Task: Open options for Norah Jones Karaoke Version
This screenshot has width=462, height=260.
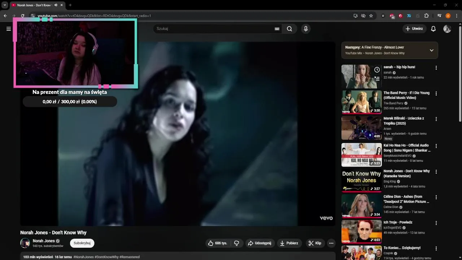Action: [x=436, y=172]
